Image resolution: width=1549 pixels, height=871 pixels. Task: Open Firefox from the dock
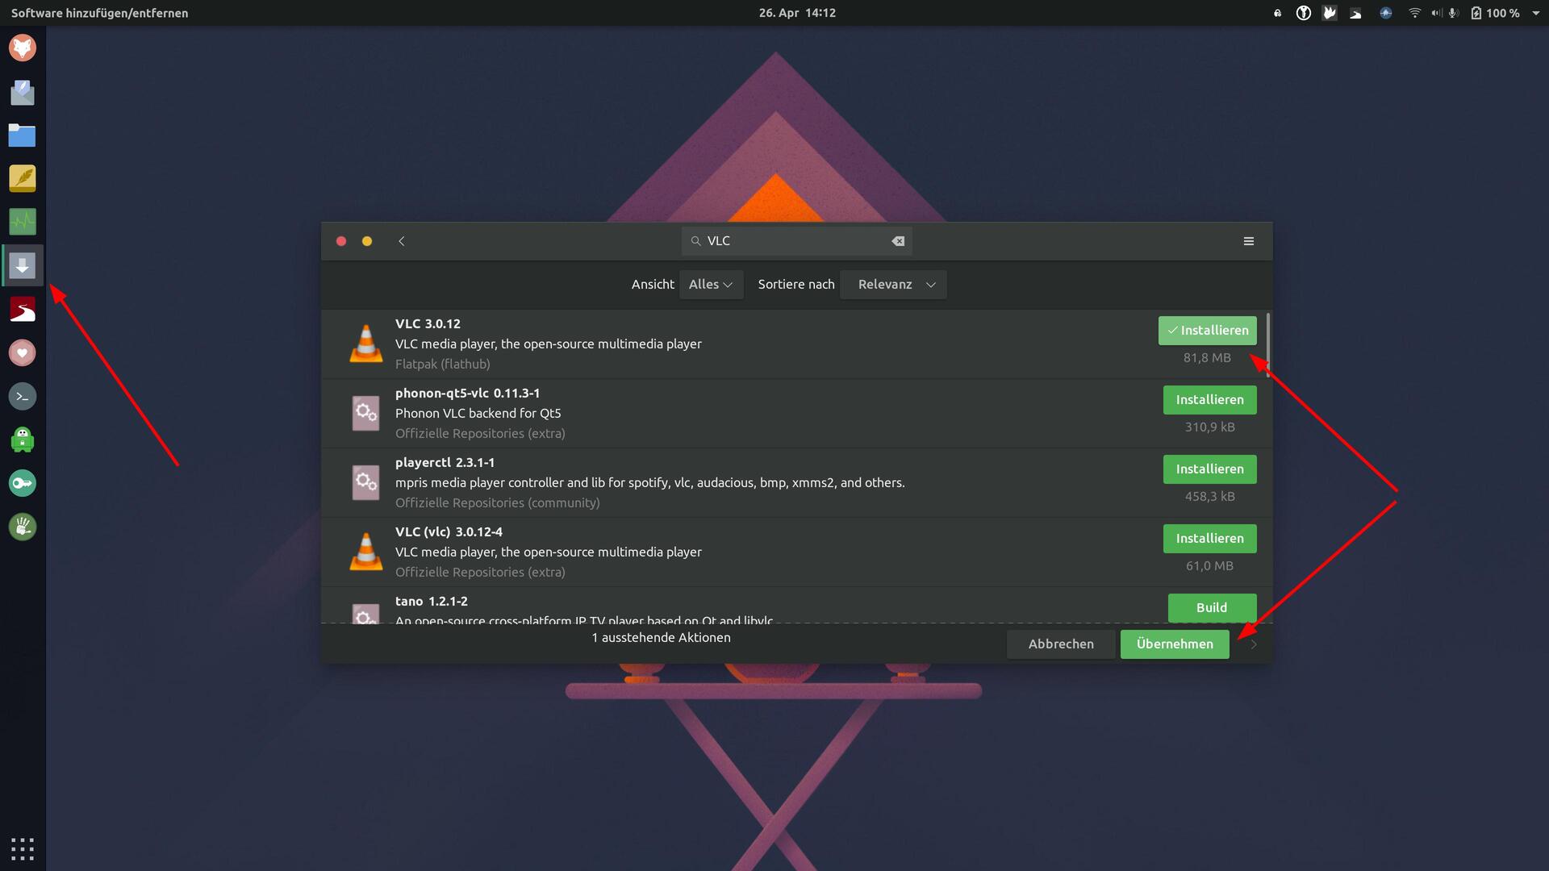coord(23,48)
